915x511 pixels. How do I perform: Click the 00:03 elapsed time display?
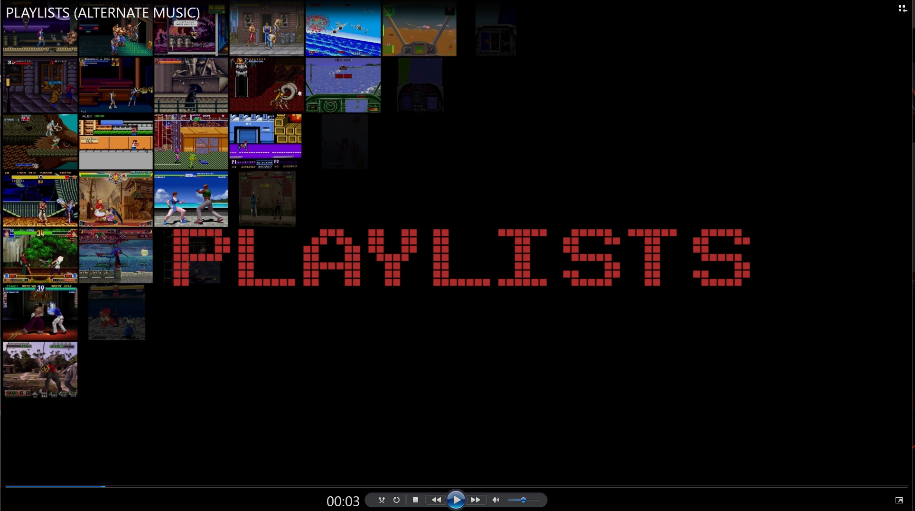tap(343, 501)
